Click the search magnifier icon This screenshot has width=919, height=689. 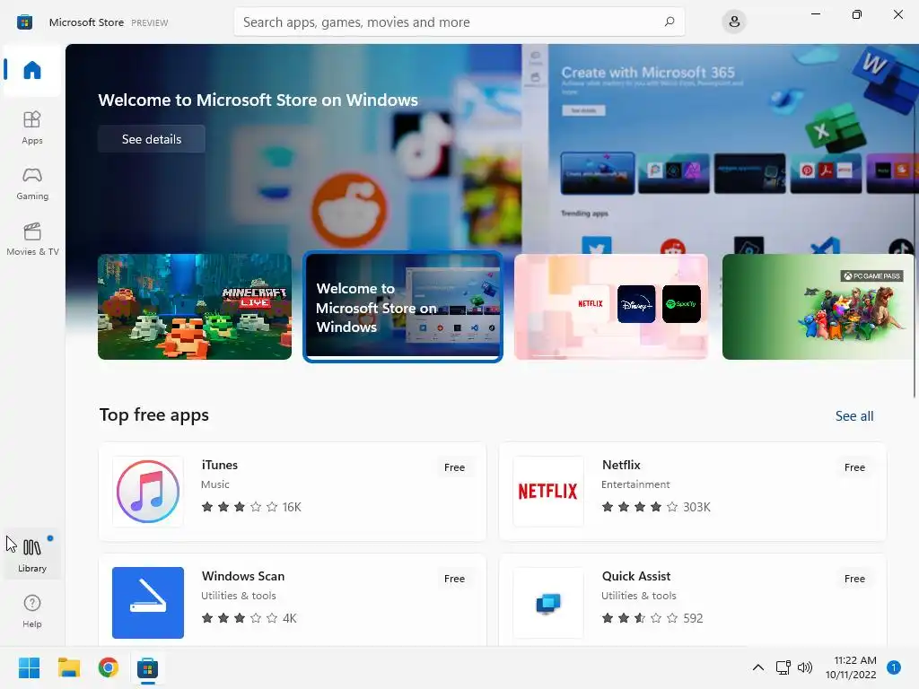coord(670,22)
